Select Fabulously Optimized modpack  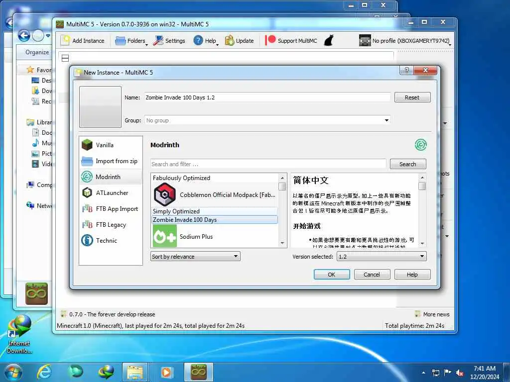point(215,178)
